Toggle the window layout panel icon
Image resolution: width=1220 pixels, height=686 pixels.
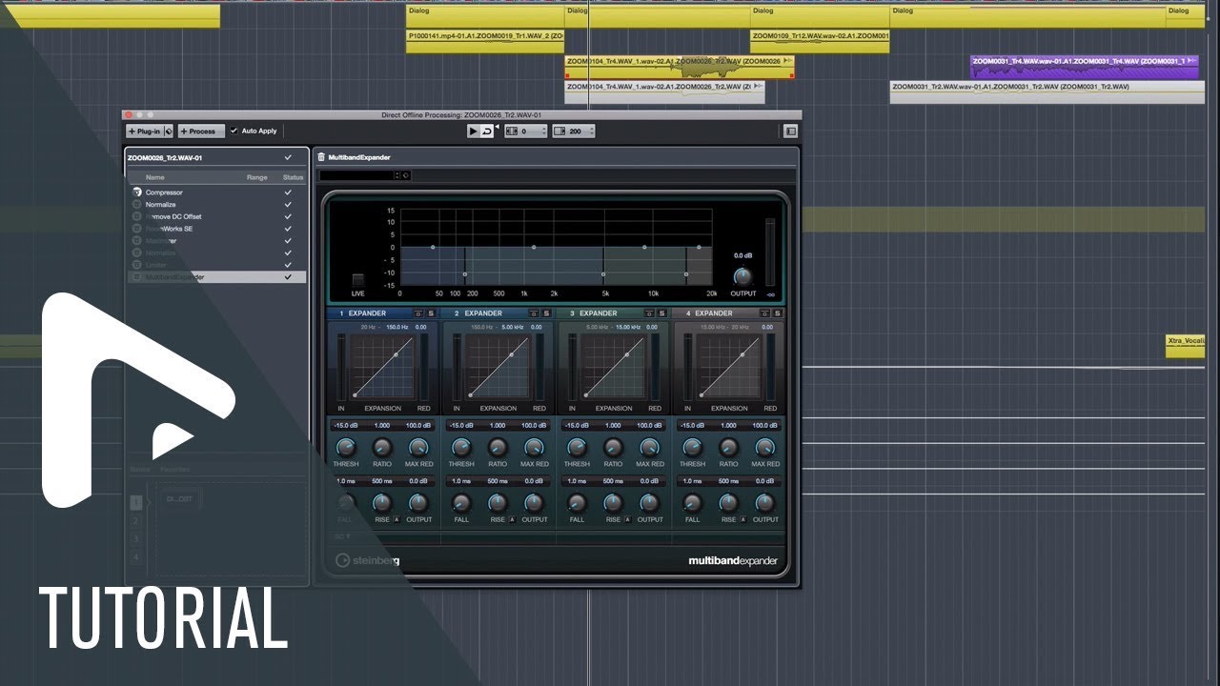790,131
